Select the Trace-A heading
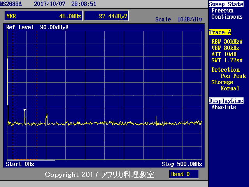The image size is (249, 187). [220, 32]
